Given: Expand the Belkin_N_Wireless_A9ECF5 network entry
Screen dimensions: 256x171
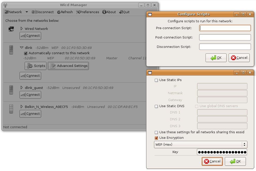Looking at the screenshot, I should (22, 107).
